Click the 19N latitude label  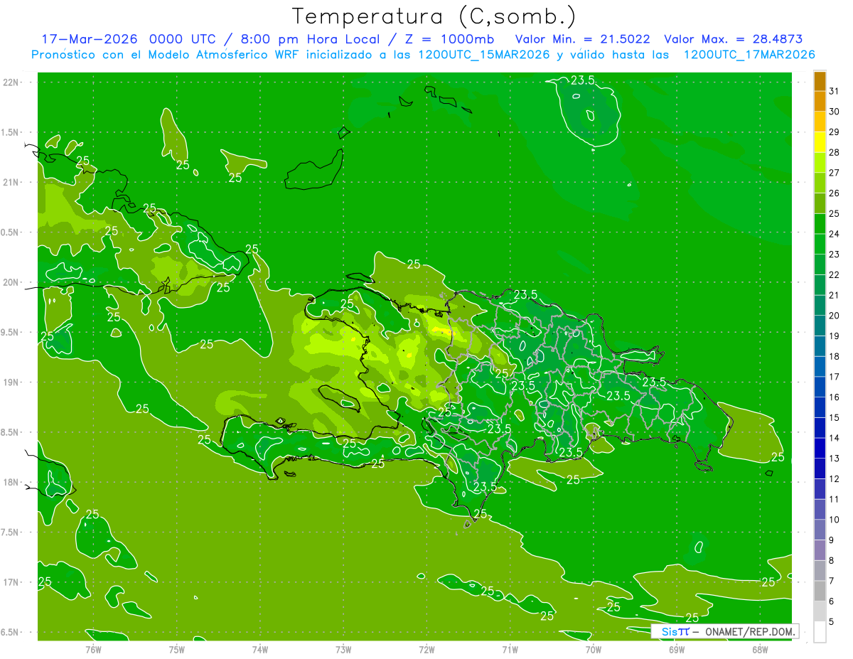click(x=10, y=382)
